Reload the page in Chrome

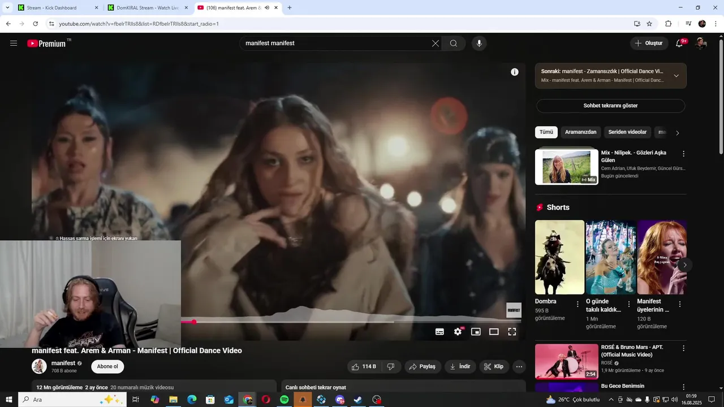(x=35, y=24)
